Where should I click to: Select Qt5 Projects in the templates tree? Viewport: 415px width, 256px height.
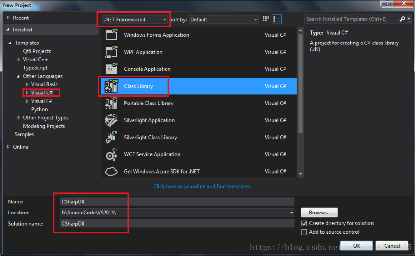click(37, 51)
